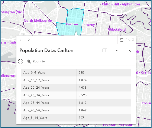Open popup actions four-circles icon

pyautogui.click(x=20, y=61)
